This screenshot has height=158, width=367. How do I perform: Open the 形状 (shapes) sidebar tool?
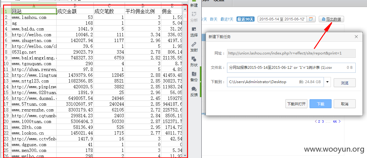coord(194,61)
